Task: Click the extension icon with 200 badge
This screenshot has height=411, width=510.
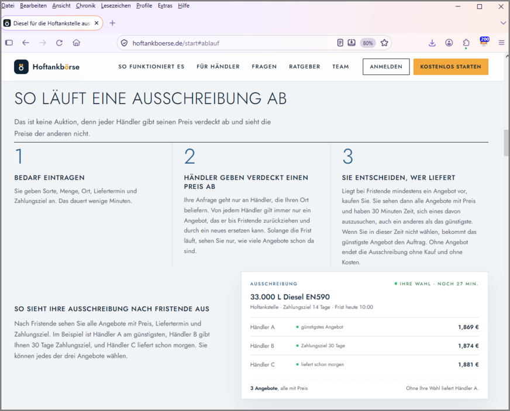Action: pos(484,42)
